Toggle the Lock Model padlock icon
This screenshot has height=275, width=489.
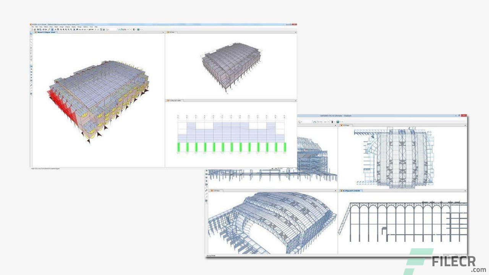point(52,29)
